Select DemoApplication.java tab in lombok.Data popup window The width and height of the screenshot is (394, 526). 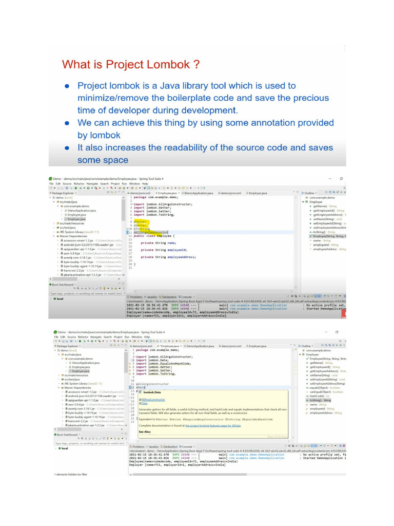pos(199,346)
